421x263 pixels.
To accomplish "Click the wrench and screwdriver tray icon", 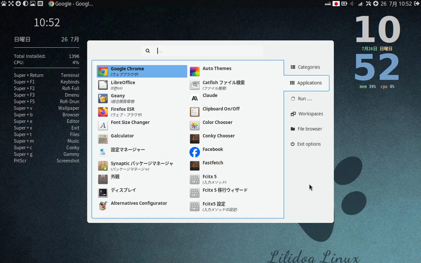I will [x=368, y=4].
